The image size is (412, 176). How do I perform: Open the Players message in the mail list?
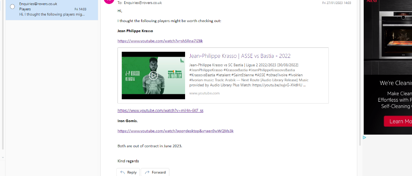[x=52, y=9]
